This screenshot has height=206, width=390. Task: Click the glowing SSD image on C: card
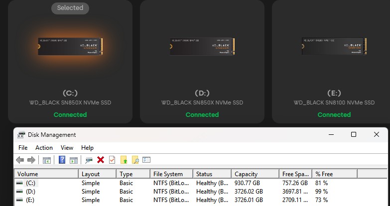(x=70, y=46)
